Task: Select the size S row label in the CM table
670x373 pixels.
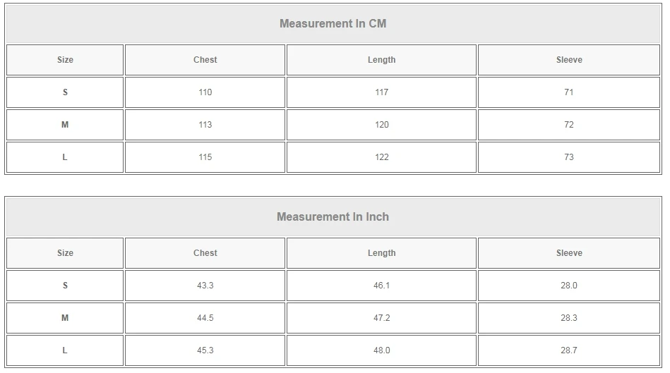Action: (65, 92)
